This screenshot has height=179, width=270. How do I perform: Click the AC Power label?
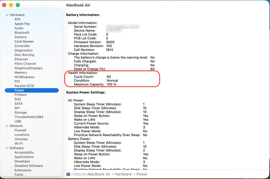76,100
